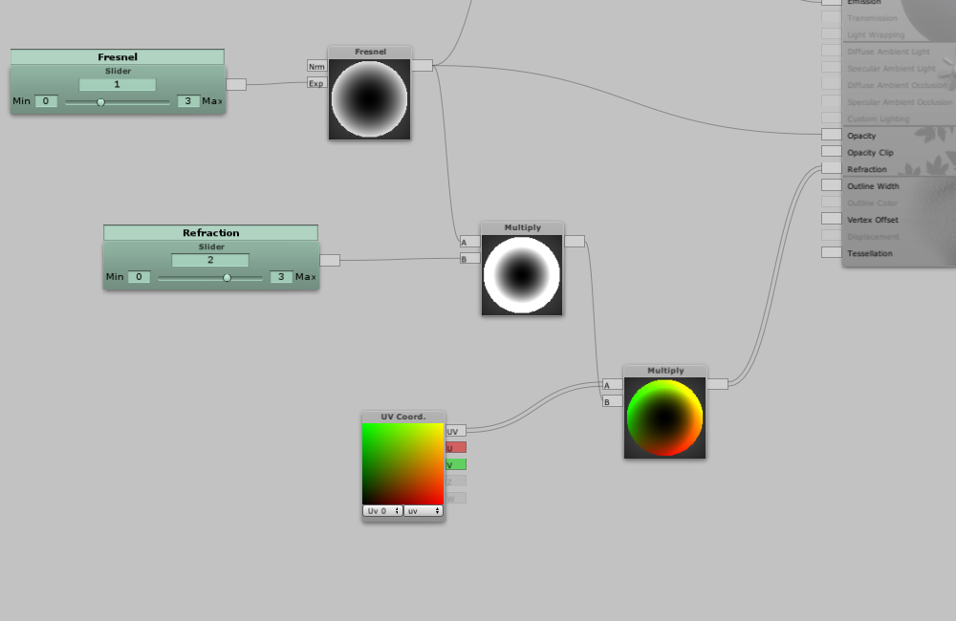
Task: Click input B of the grayscale Multiply node
Action: point(470,259)
